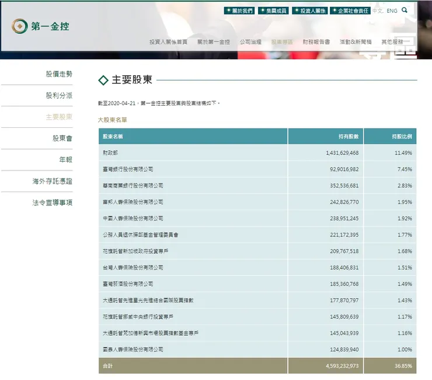This screenshot has height=380, width=432.
Task: Open 投資人關係 top button
Action: (310, 11)
